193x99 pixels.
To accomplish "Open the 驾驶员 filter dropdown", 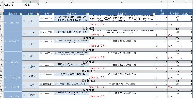I will [x=38, y=14].
